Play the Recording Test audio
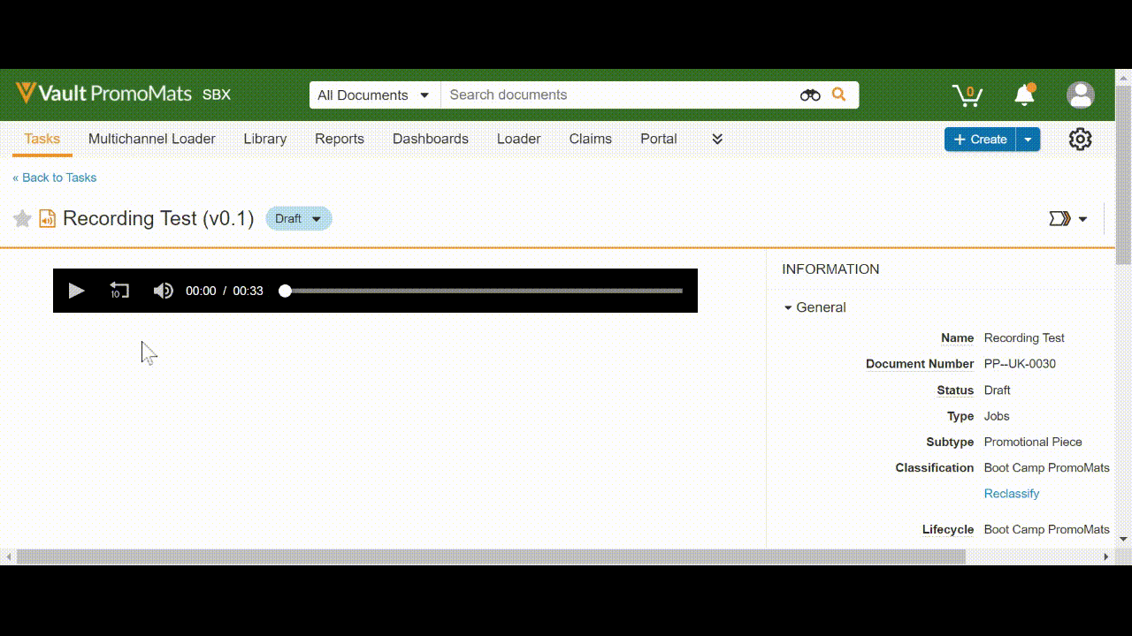Screen dimensions: 1132x636 (76, 291)
